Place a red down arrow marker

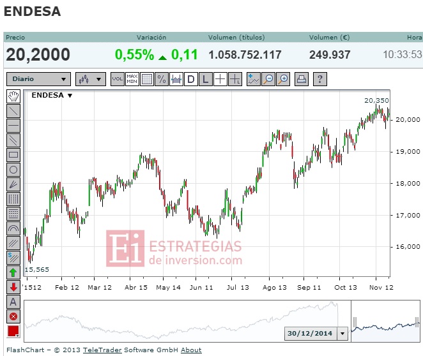pyautogui.click(x=13, y=287)
